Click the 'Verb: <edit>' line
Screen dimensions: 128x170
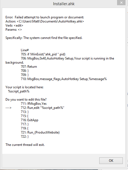pyautogui.click(x=14, y=25)
